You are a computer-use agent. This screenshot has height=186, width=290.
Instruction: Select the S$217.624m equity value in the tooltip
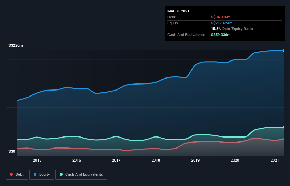[x=222, y=23]
